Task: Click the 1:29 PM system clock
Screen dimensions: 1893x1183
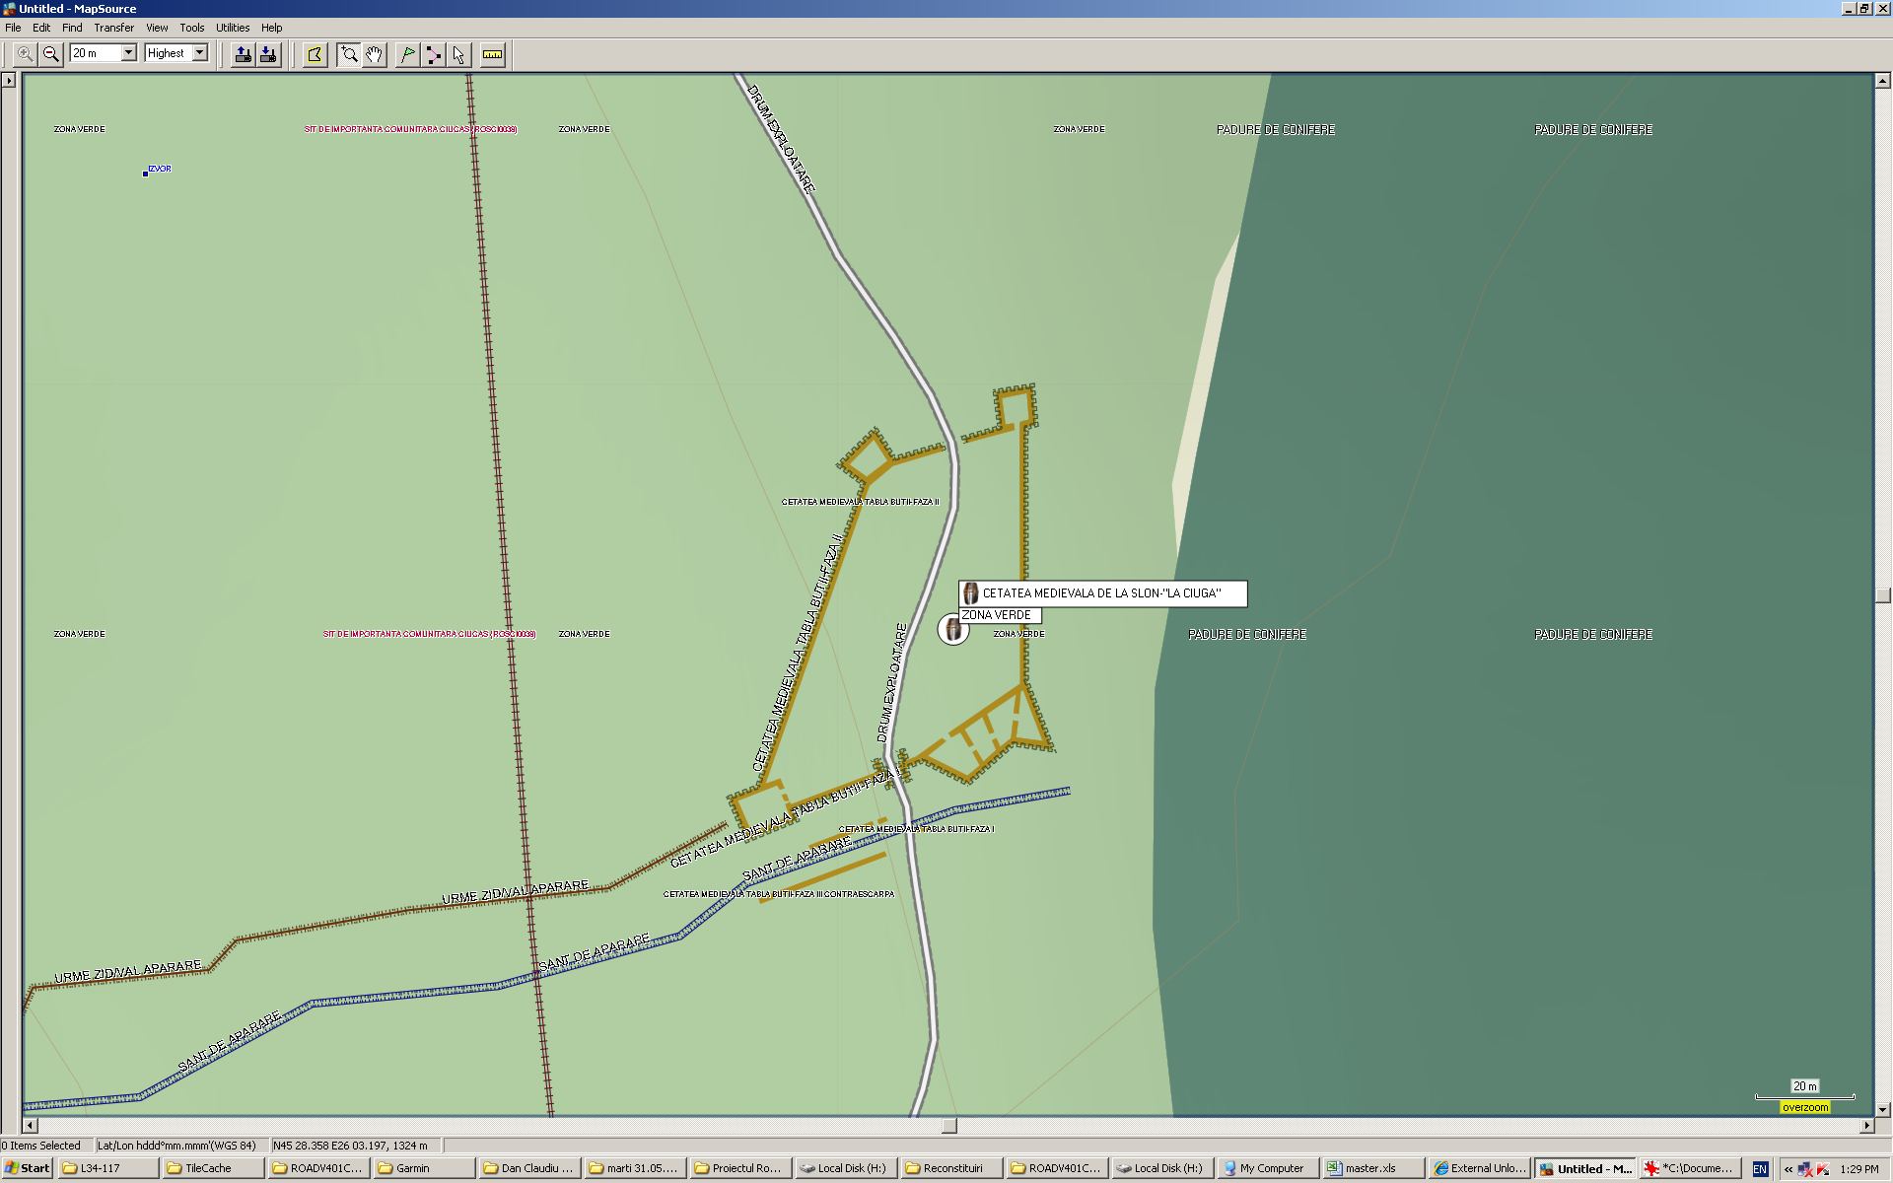Action: 1859,1169
